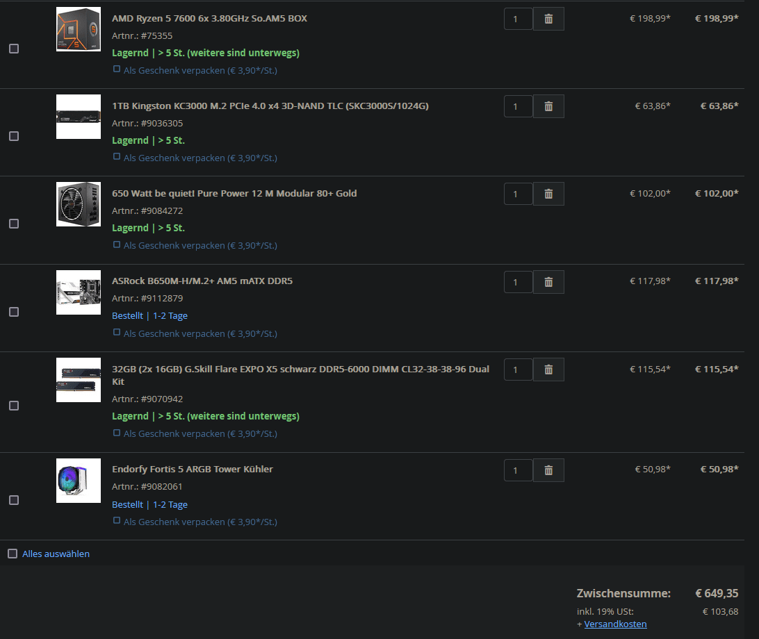Click stock status of be quiet! PSU
The image size is (759, 639).
148,229
